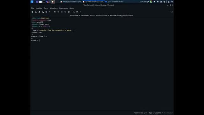Screen dimensions: 204x115
Task: Click the 'cin>>lire;' line
Action: click(38, 32)
